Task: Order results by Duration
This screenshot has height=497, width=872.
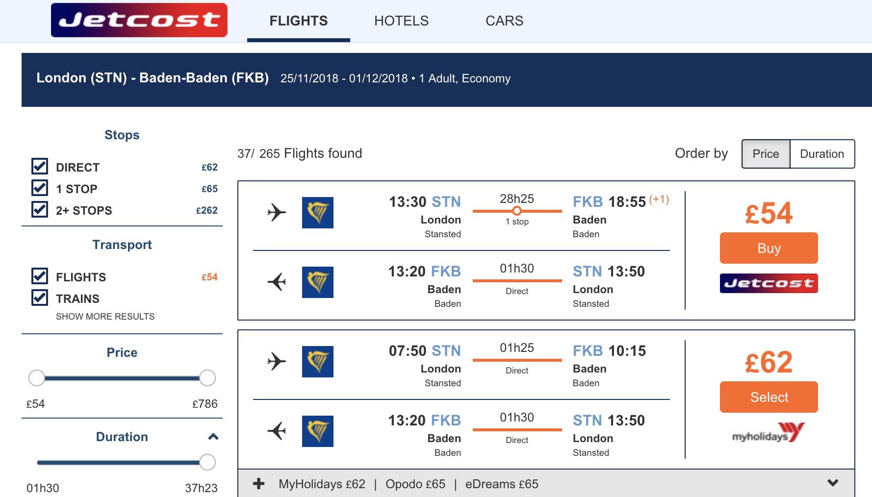Action: tap(822, 154)
